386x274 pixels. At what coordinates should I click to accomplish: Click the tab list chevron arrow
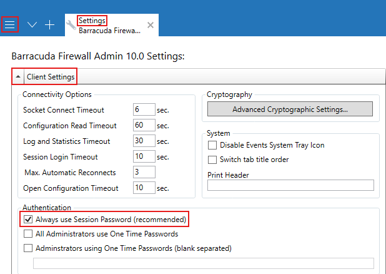(32, 24)
